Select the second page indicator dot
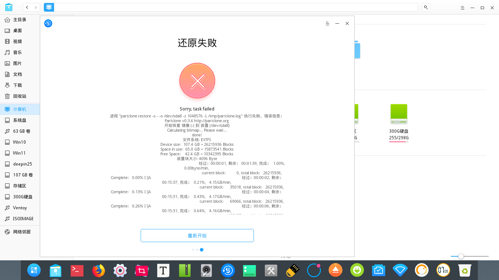Image resolution: width=499 pixels, height=280 pixels. tap(197, 250)
